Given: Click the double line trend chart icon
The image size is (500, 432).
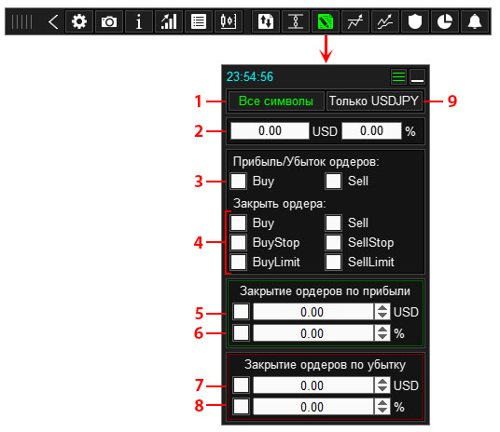Looking at the screenshot, I should (385, 21).
